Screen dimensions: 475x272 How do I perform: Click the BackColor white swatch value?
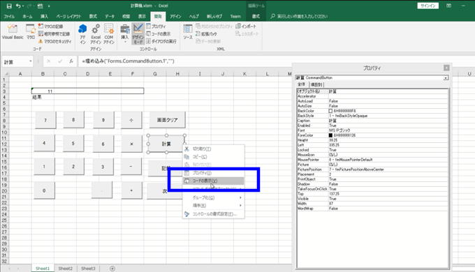[330, 111]
